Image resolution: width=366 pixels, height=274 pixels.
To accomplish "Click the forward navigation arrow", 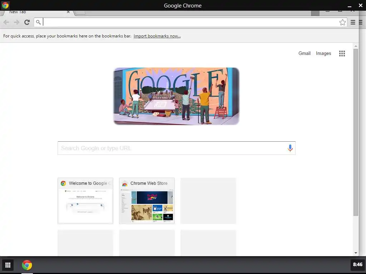I will pyautogui.click(x=16, y=22).
